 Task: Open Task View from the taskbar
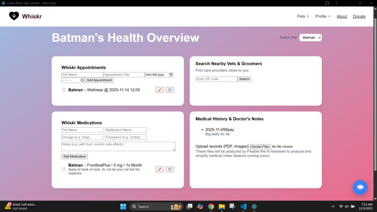tap(189, 206)
